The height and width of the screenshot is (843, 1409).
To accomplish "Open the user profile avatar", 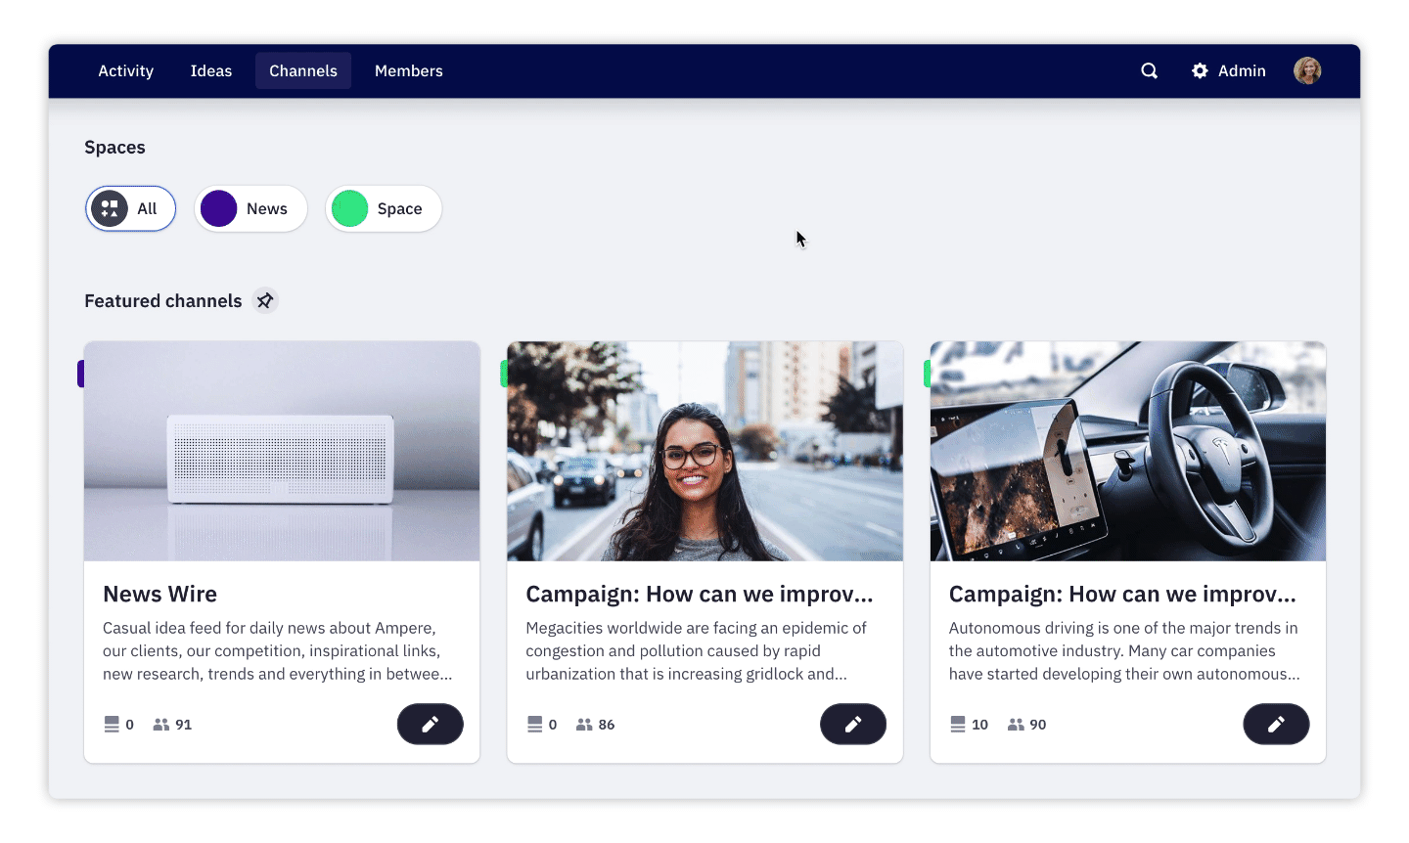I will point(1307,70).
